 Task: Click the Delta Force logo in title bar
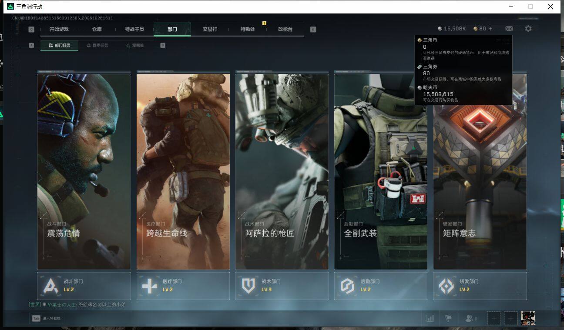point(10,7)
